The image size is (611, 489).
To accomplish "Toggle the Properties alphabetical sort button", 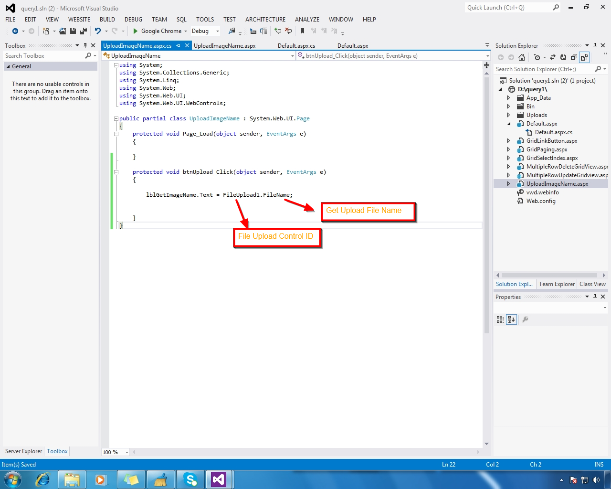I will click(511, 319).
